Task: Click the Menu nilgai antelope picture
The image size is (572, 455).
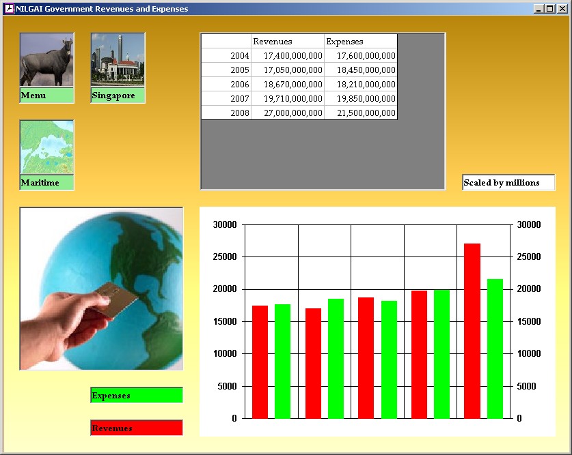Action: [x=46, y=60]
